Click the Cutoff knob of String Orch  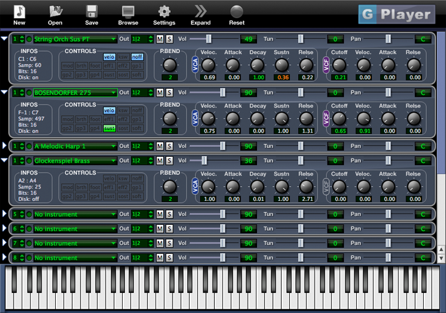[339, 65]
